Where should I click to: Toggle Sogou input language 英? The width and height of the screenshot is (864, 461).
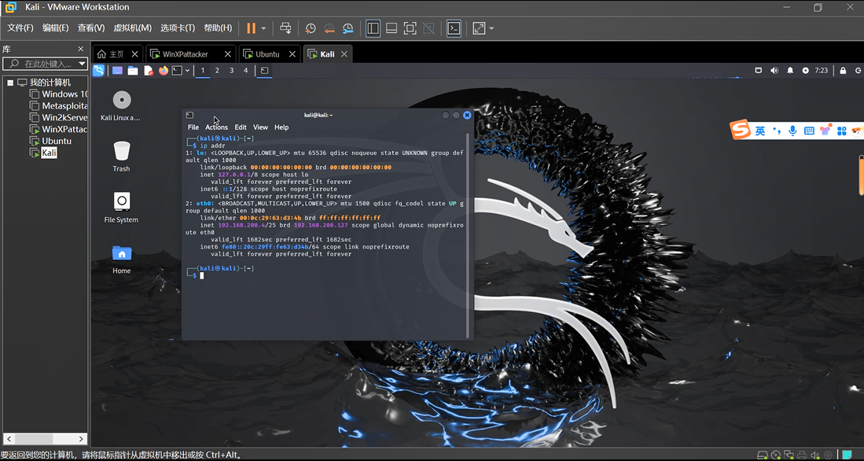click(x=760, y=131)
